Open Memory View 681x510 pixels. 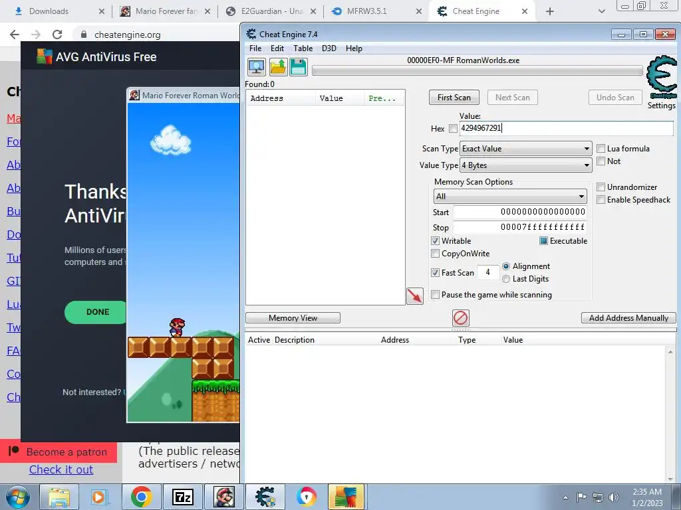pos(293,318)
